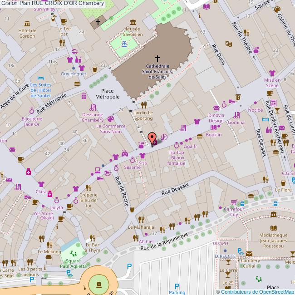Click the Le Maharaja restaurant icon
This screenshot has width=295, height=295.
point(141,220)
